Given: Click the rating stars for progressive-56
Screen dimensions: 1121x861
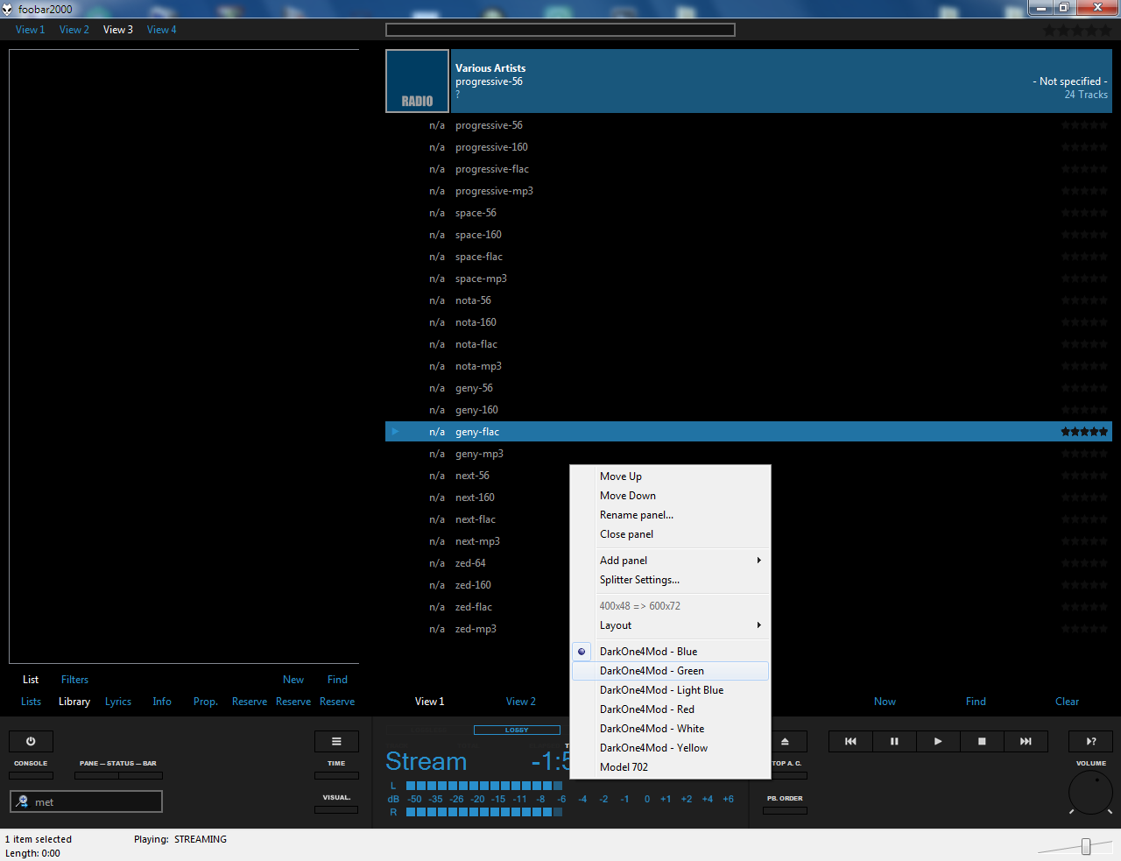Looking at the screenshot, I should coord(1084,125).
